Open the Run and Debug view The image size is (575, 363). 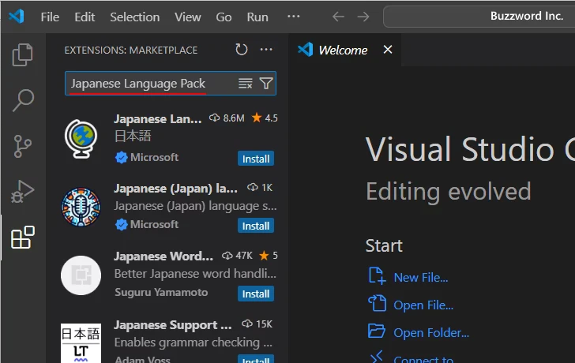23,192
